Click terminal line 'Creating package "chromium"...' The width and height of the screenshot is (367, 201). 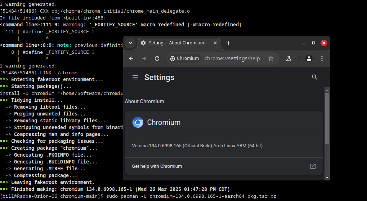pyautogui.click(x=49, y=148)
